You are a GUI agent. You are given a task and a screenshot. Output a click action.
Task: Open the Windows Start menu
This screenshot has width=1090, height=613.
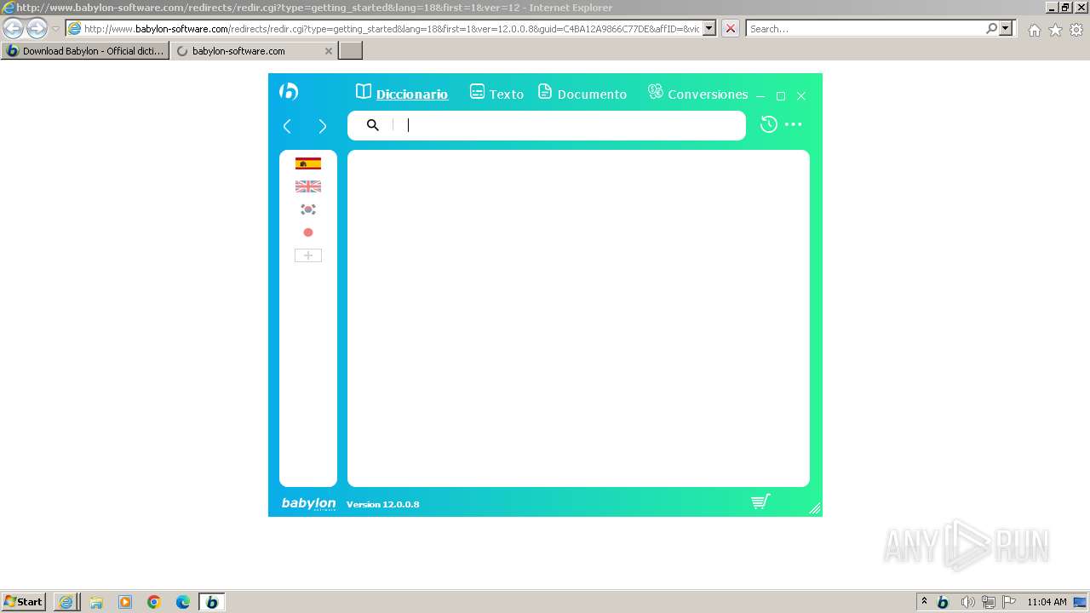(23, 602)
